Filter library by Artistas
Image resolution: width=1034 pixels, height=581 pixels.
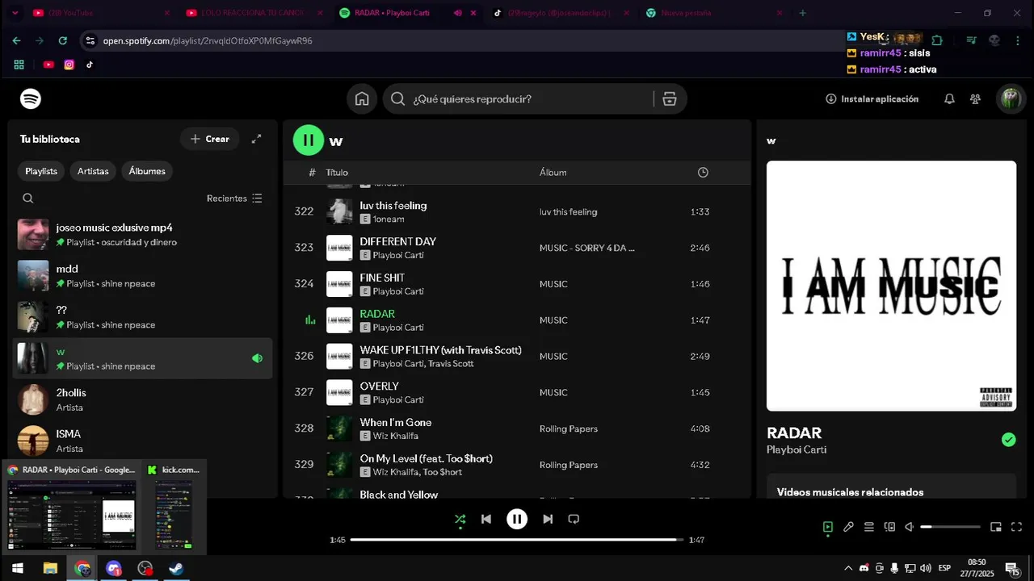click(x=93, y=171)
